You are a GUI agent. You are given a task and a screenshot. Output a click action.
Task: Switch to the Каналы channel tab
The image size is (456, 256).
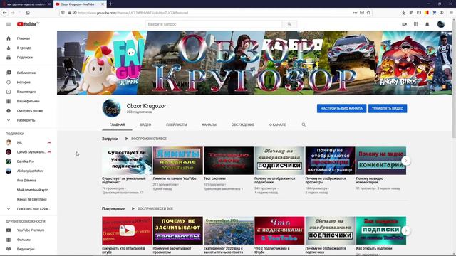coord(209,125)
